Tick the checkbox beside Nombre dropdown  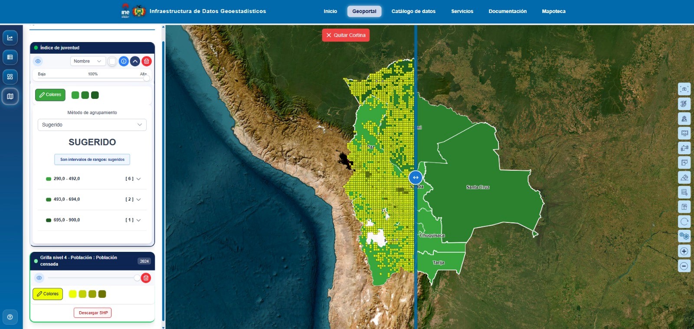tap(112, 62)
